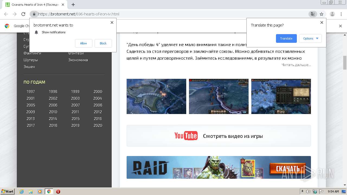Image resolution: width=347 pixels, height=195 pixels.
Task: Bookmark this page with the star icon
Action: 322,14
